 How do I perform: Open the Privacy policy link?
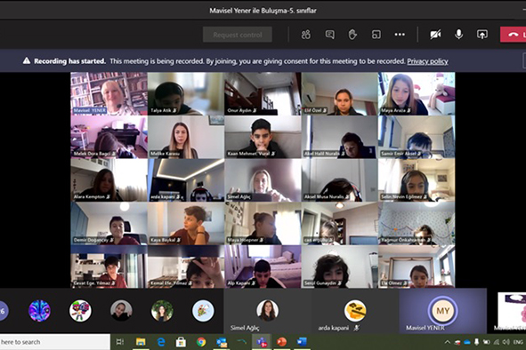427,61
